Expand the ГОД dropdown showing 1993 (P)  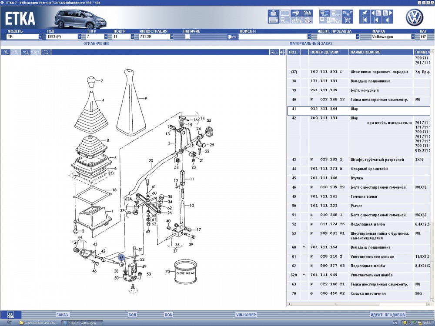click(79, 37)
